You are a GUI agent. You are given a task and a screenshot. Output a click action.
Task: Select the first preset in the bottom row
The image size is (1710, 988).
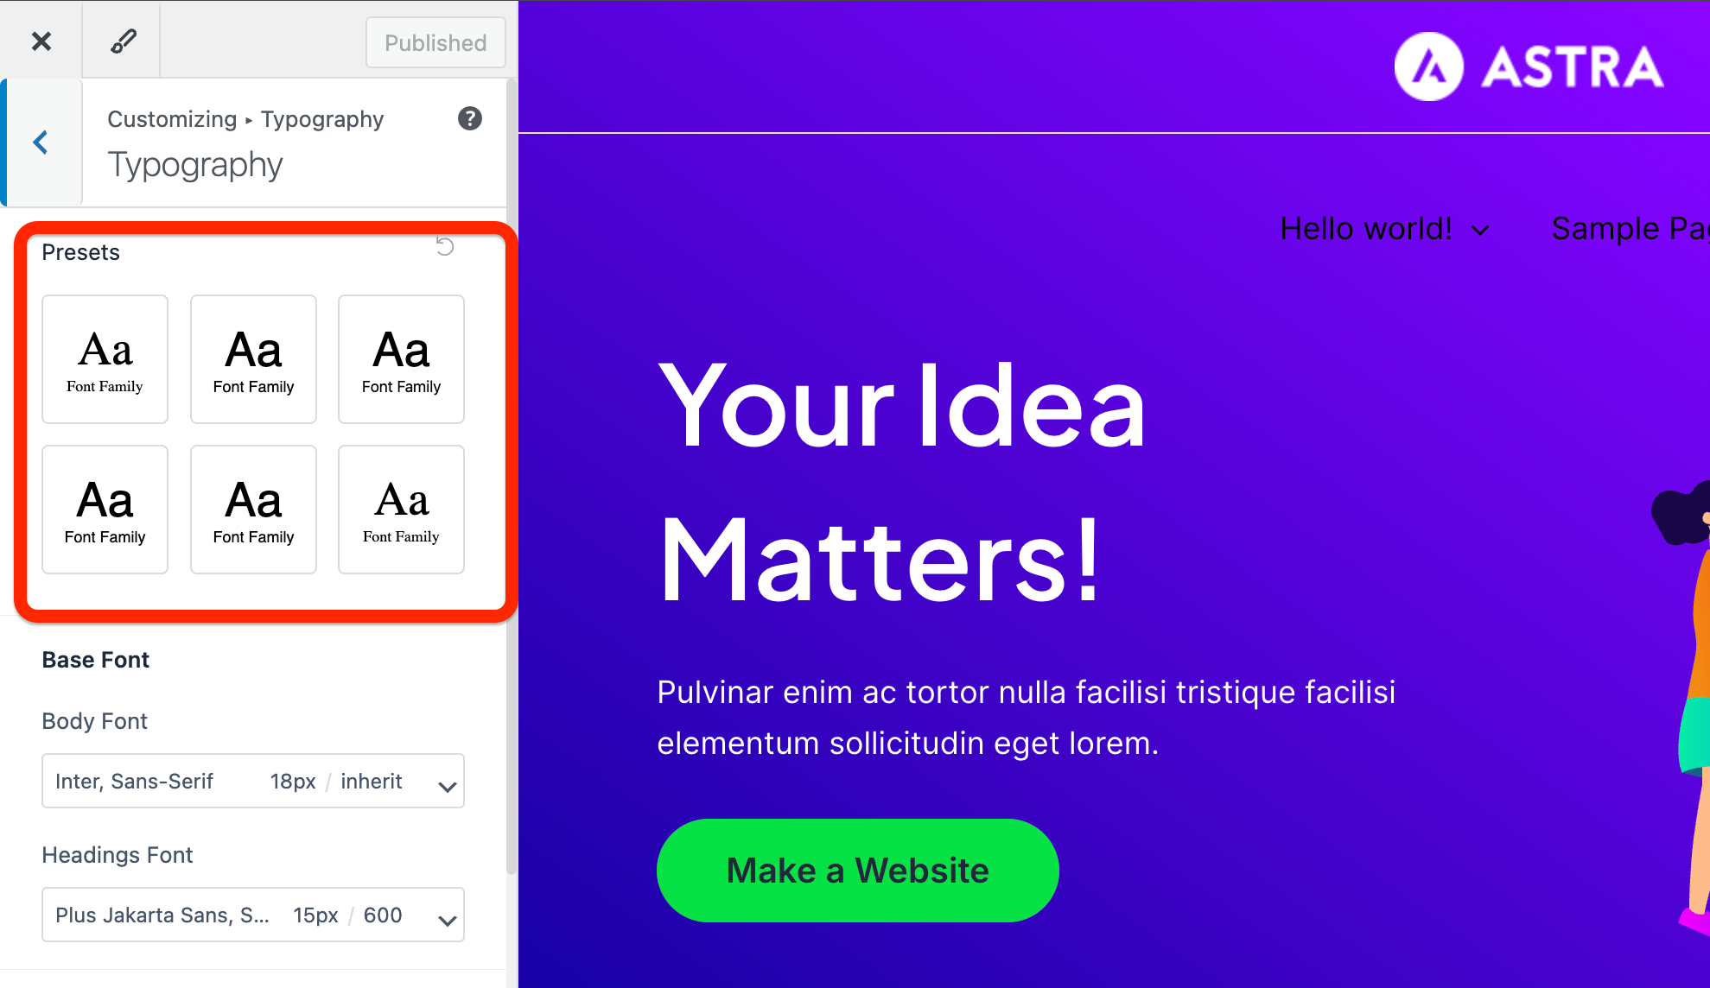(x=105, y=510)
